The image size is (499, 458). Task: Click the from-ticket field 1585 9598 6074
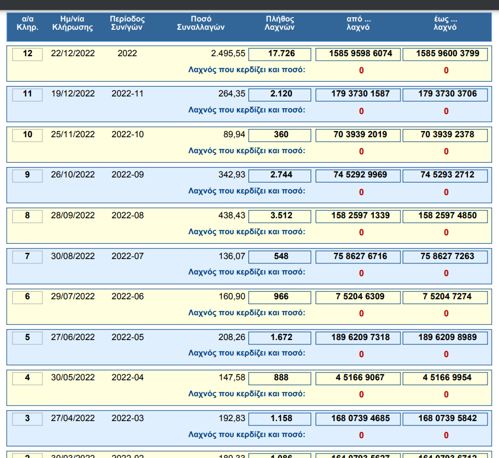pyautogui.click(x=358, y=54)
